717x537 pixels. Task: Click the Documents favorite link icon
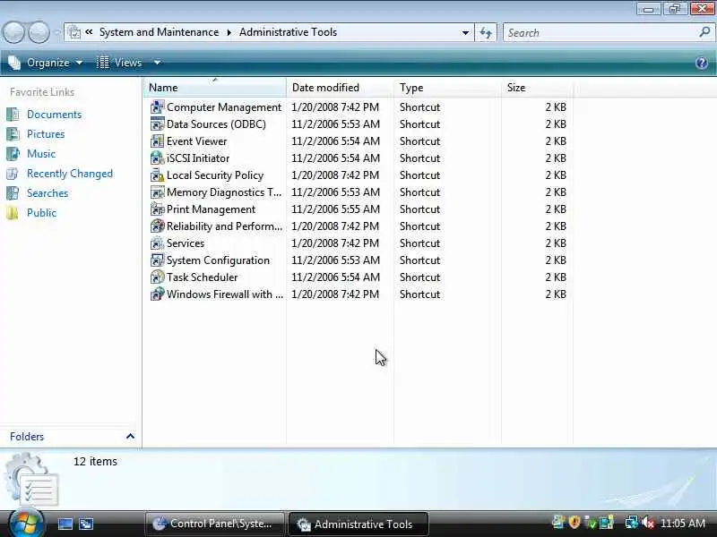pos(13,115)
